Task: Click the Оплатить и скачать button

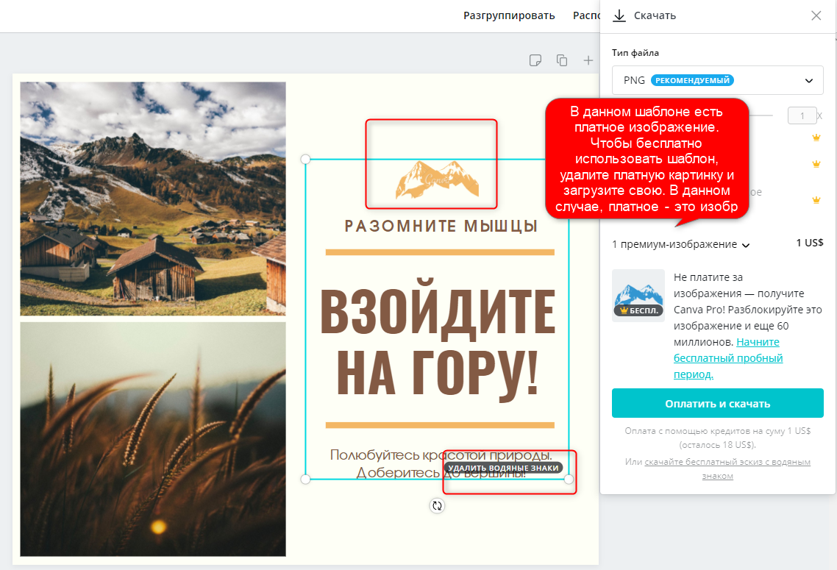Action: [717, 403]
